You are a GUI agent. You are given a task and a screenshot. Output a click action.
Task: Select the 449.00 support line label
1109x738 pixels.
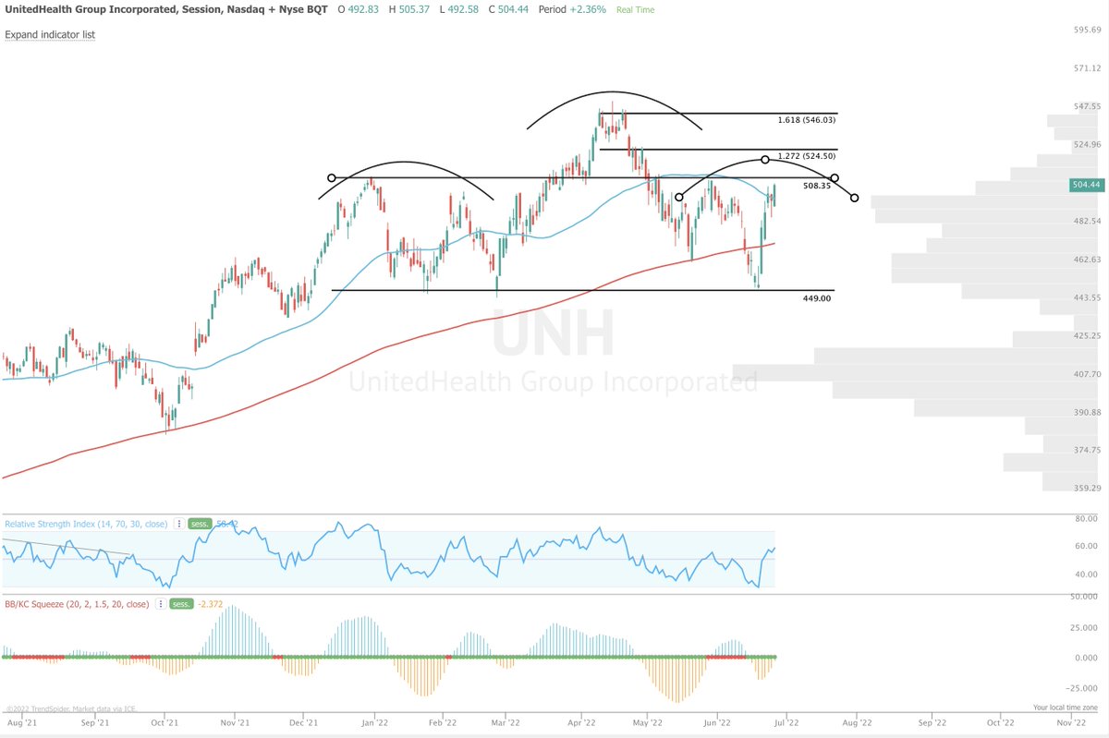[818, 298]
